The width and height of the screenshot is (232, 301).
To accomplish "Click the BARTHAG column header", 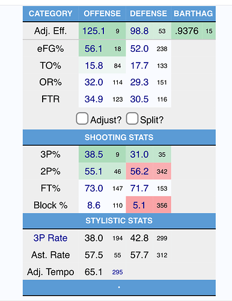I will click(x=194, y=14).
